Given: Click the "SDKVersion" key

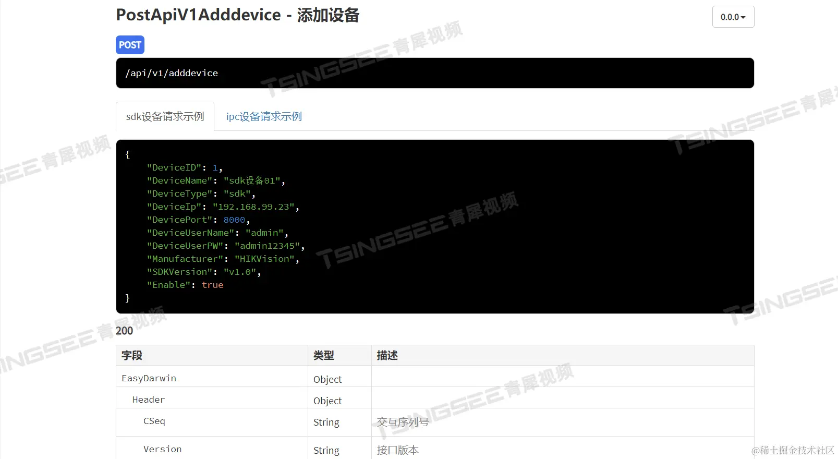Looking at the screenshot, I should pos(179,272).
